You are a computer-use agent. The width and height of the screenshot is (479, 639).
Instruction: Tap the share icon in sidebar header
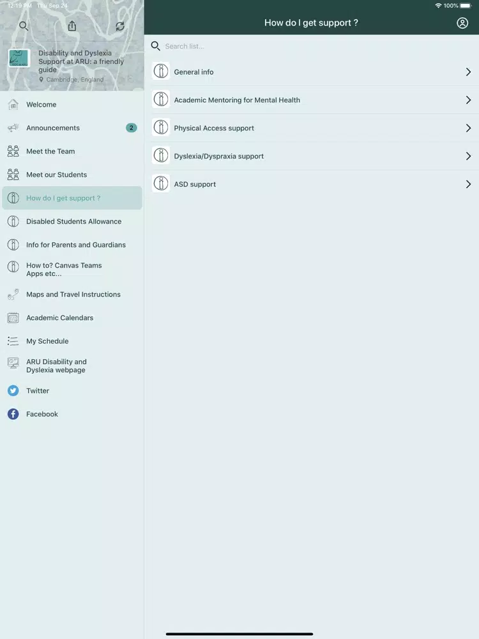click(x=72, y=26)
